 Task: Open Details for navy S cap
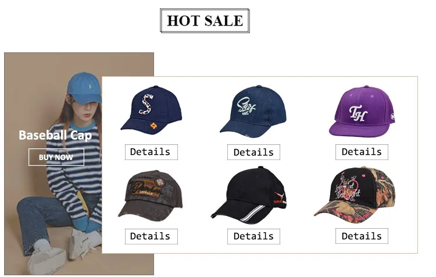point(151,152)
